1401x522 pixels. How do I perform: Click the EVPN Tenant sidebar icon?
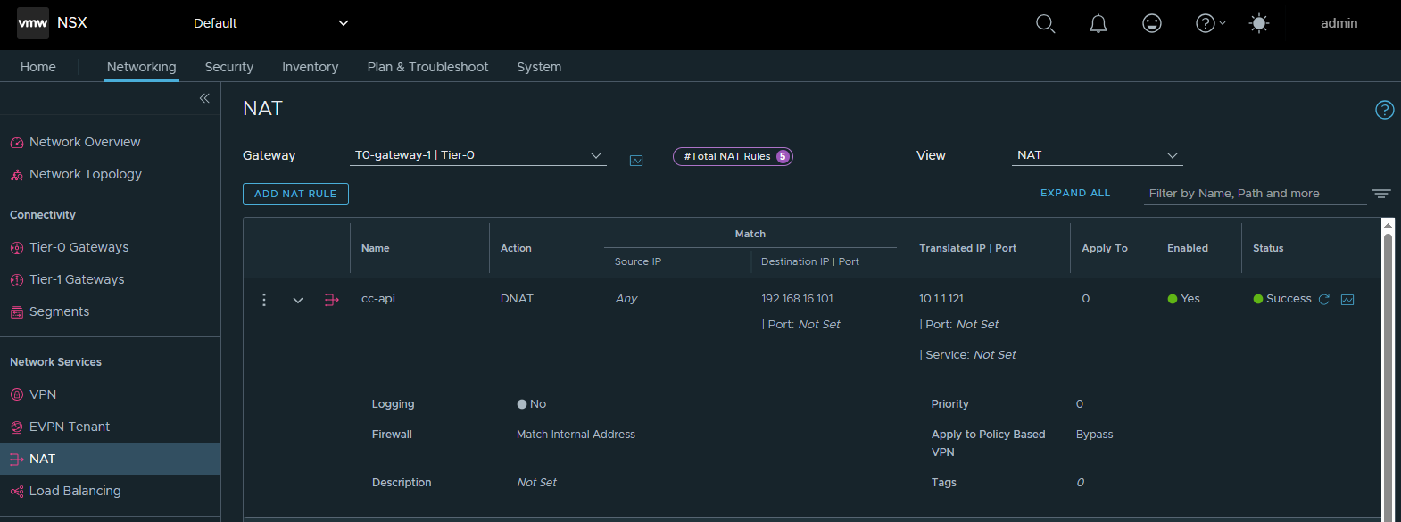click(x=17, y=427)
